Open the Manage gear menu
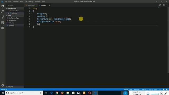The height and width of the screenshot is (95, 169). tap(3, 85)
